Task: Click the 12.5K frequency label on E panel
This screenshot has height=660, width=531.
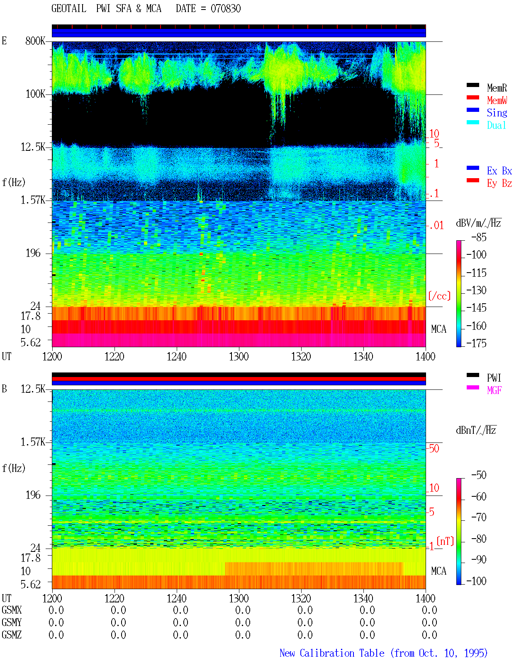Action: pyautogui.click(x=33, y=147)
